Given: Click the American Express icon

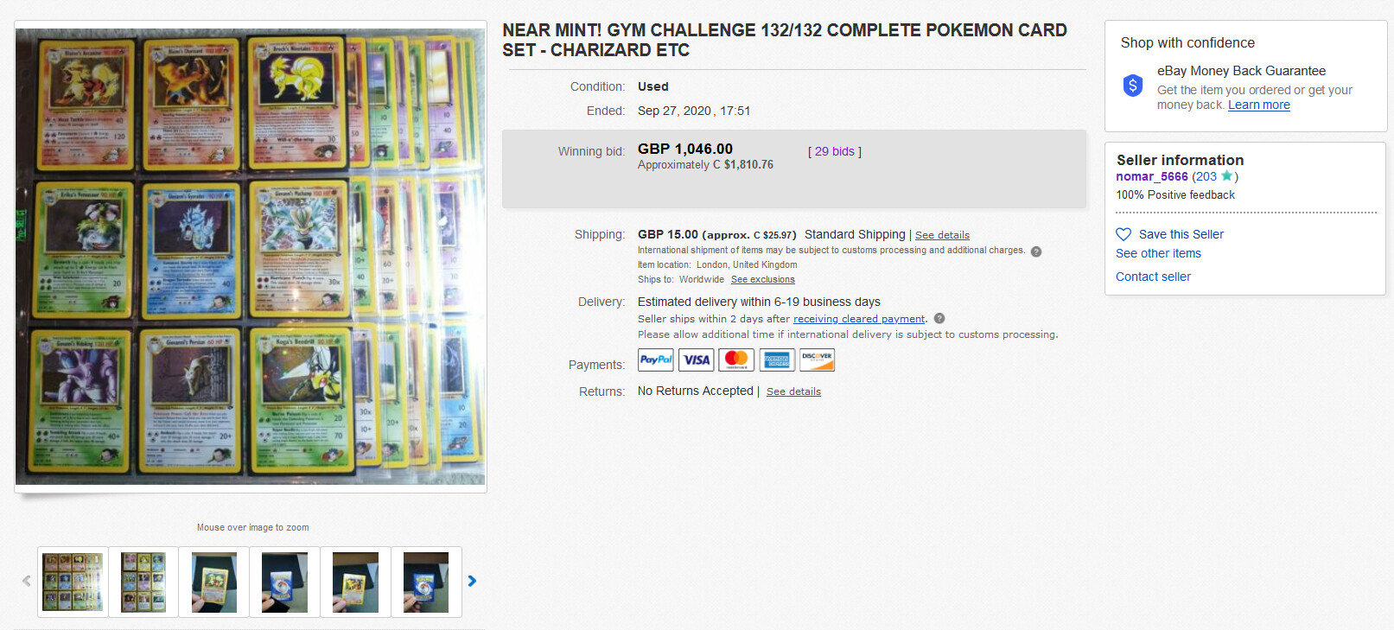Looking at the screenshot, I should pos(777,360).
